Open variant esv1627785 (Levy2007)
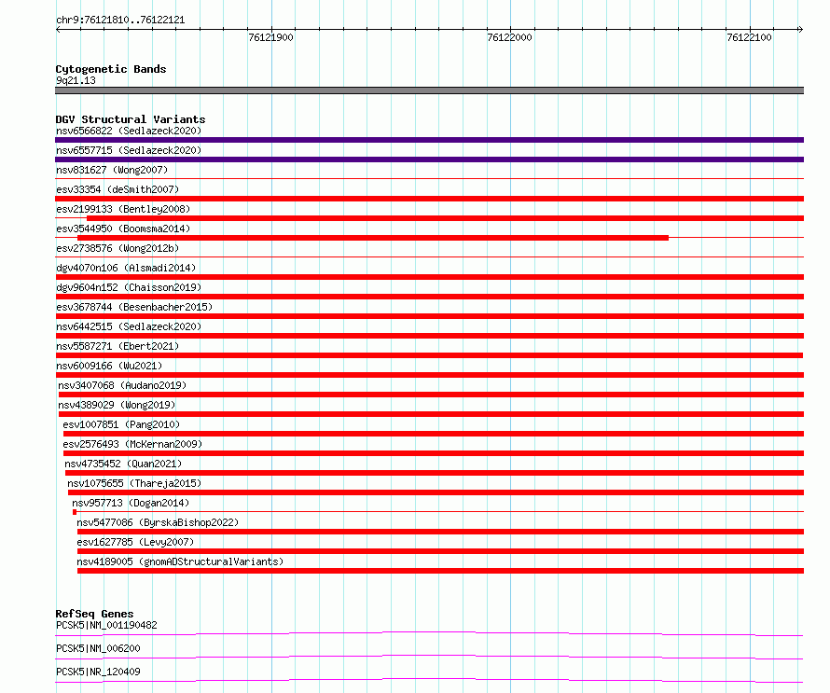The height and width of the screenshot is (693, 830). (135, 542)
